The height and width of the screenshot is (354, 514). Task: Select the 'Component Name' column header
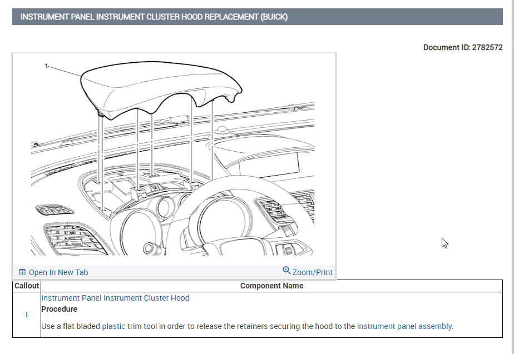[x=271, y=286]
